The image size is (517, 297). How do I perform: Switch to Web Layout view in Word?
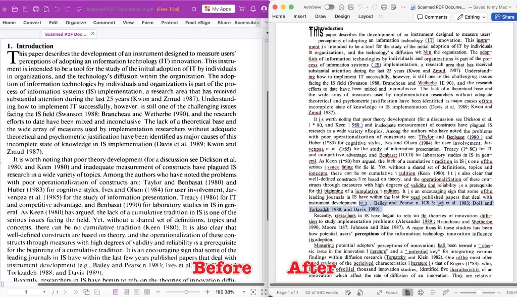click(x=421, y=292)
